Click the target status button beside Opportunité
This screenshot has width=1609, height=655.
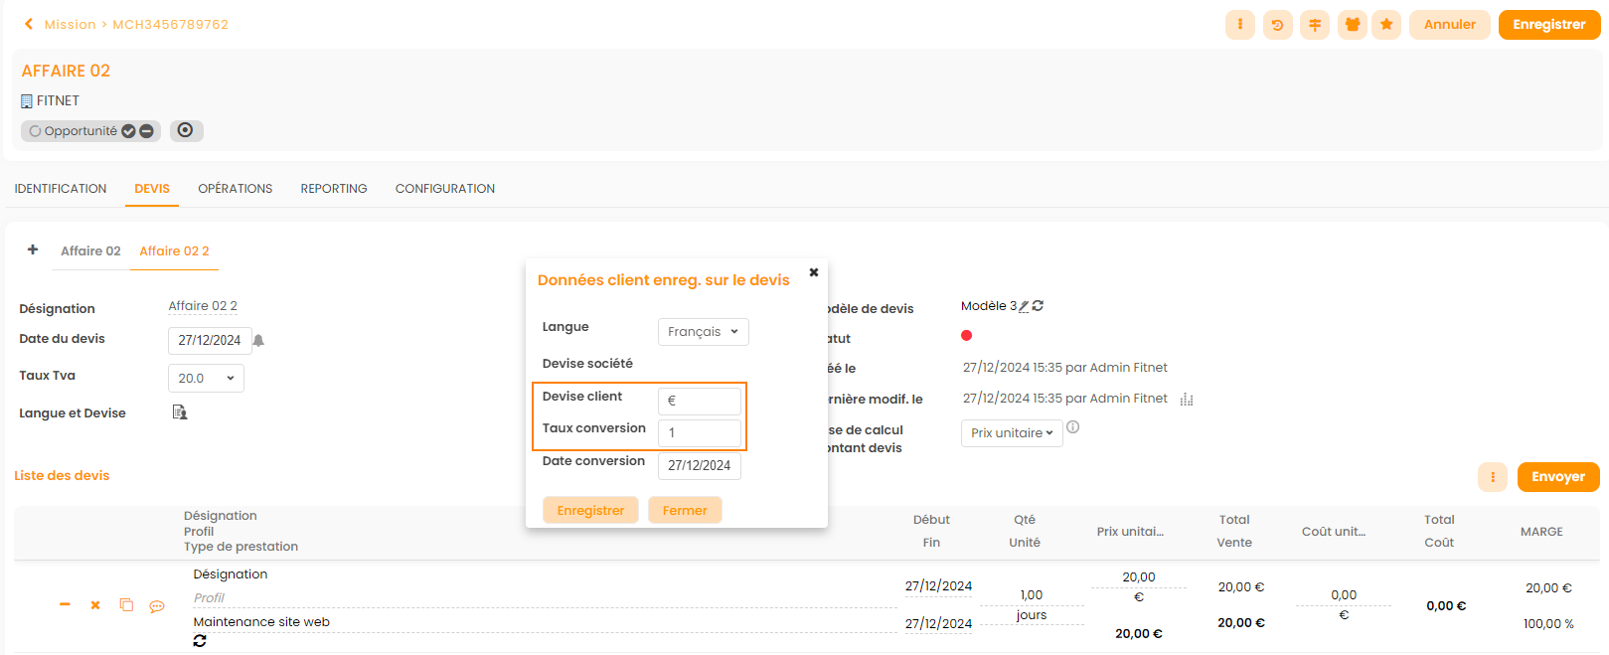pos(186,130)
